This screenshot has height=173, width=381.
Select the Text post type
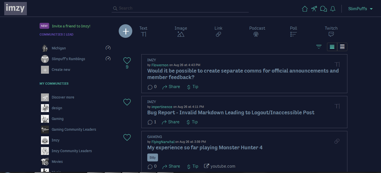(x=143, y=31)
